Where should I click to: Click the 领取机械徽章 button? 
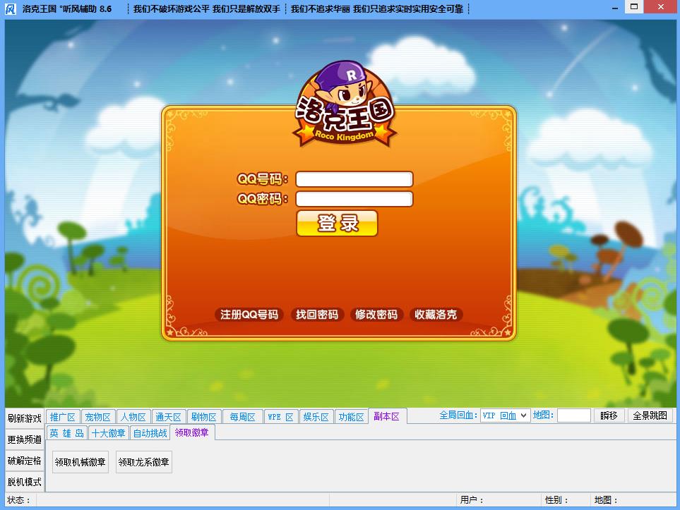click(80, 462)
